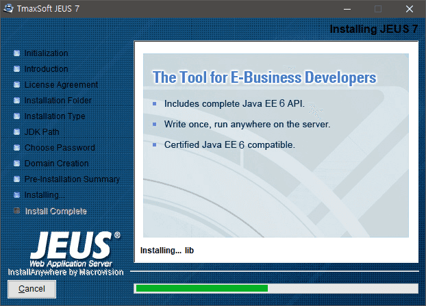Select the JDK Path step label
This screenshot has height=306, width=426.
click(42, 132)
